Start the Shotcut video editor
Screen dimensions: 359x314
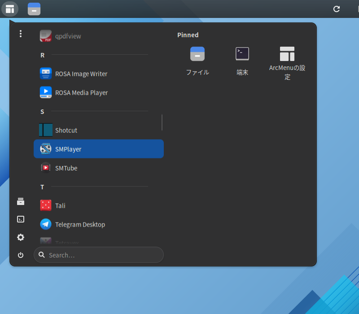pyautogui.click(x=99, y=130)
